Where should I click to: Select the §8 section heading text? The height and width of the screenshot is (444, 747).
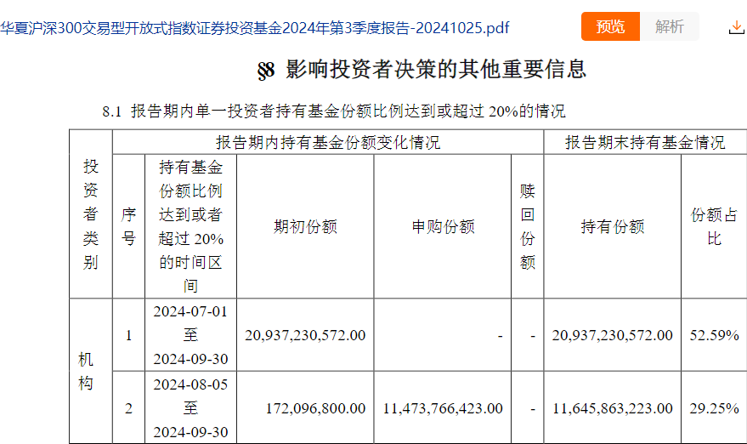point(422,69)
